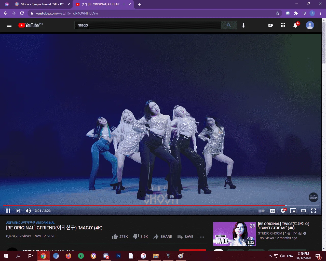
Task: Turn on closed captions
Action: (x=273, y=211)
